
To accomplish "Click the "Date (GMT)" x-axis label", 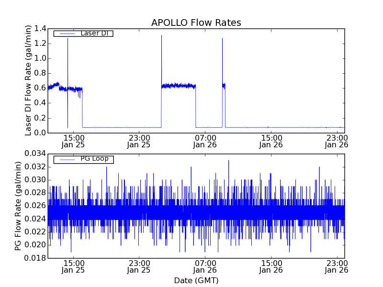I will 196,280.
